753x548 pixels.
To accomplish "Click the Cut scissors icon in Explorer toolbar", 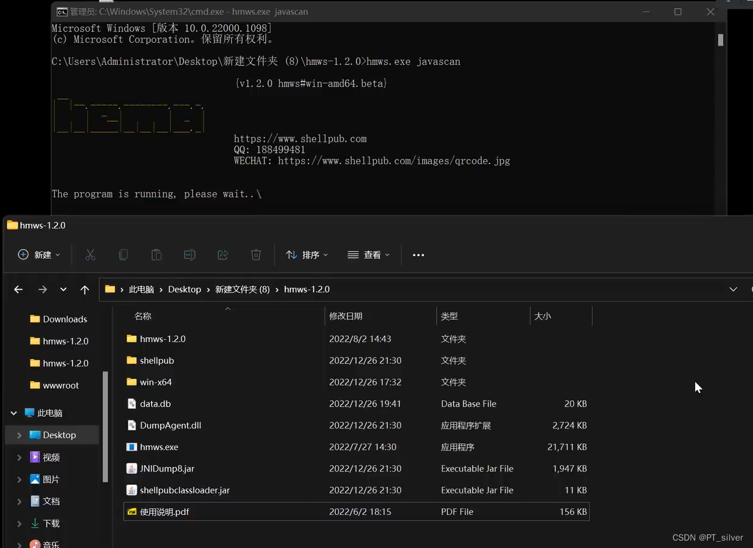I will pyautogui.click(x=90, y=255).
